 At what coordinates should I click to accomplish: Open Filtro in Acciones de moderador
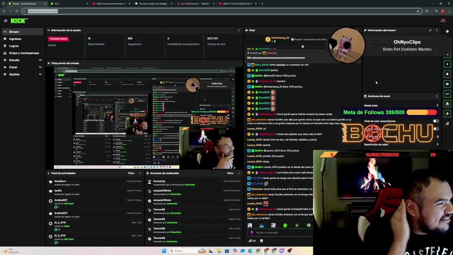(x=230, y=173)
